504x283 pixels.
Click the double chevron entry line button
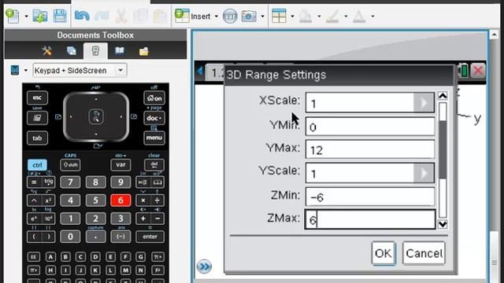click(204, 266)
